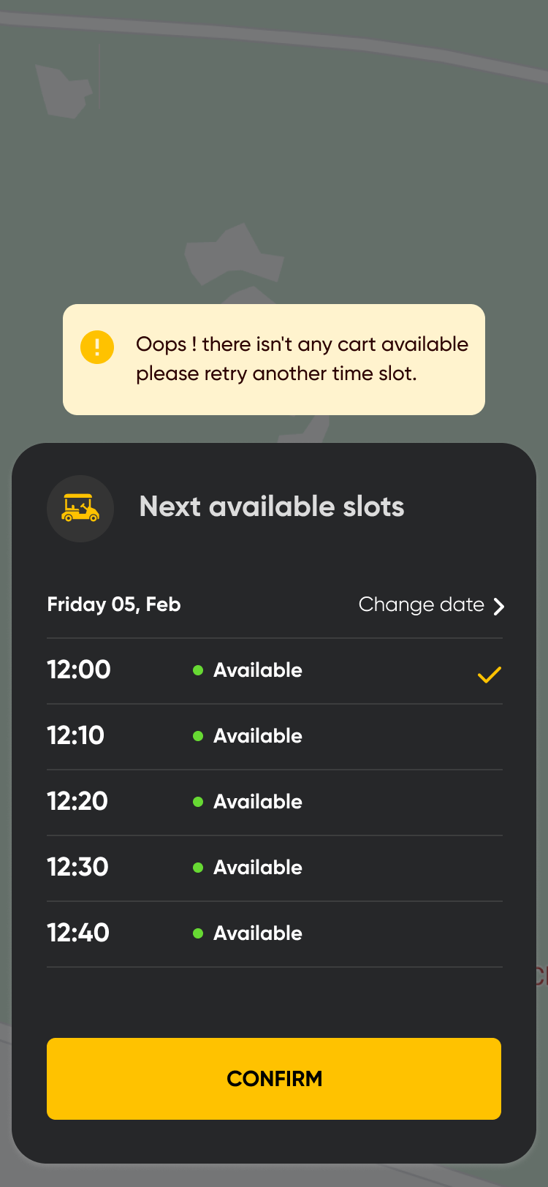
Task: Open the chevron arrow beside Change date
Action: point(499,606)
